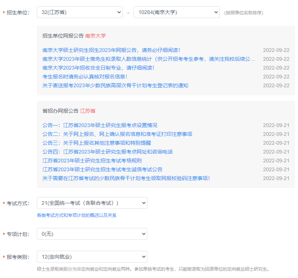Open 南京大学2023年硕士推免生拟录取人数信息统计 link
Viewport: 298px width, 278px height.
click(148, 59)
